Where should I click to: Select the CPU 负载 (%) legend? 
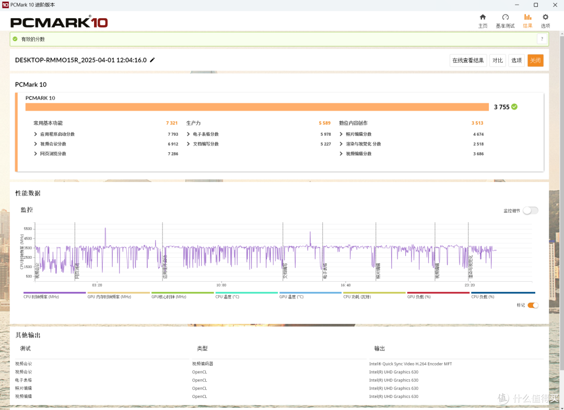(503, 295)
